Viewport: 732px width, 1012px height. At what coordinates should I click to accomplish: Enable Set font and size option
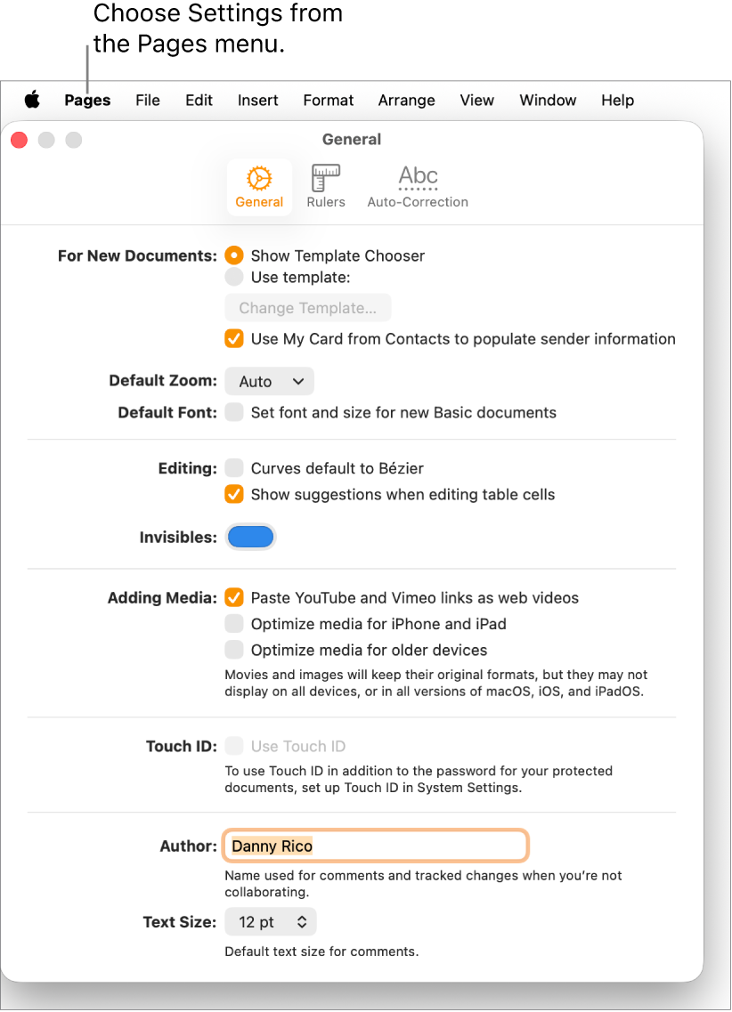pos(232,412)
